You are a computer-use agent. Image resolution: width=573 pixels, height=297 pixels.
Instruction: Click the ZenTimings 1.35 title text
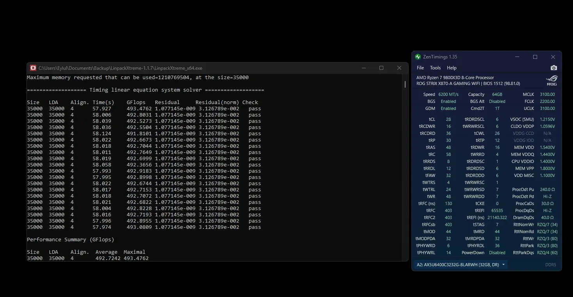tap(440, 57)
